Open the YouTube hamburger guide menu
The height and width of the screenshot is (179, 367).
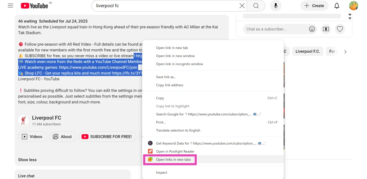(x=10, y=5)
